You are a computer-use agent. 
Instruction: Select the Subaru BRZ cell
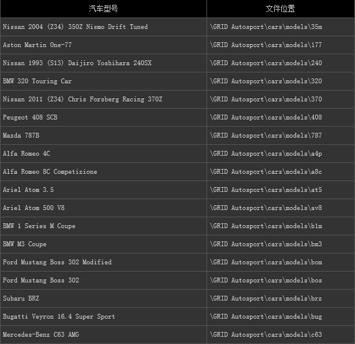[x=103, y=299]
